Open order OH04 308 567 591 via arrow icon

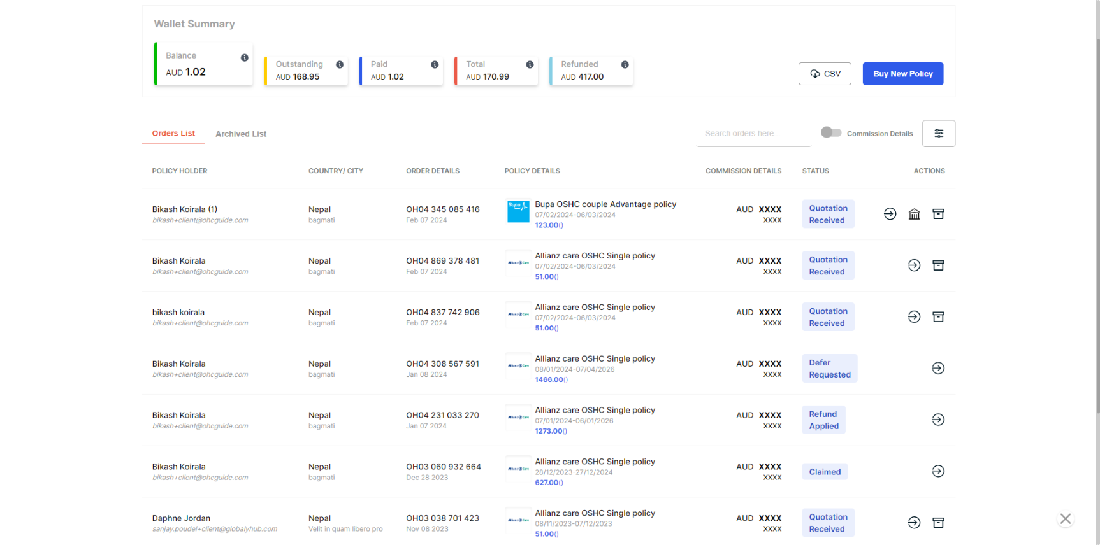tap(938, 369)
